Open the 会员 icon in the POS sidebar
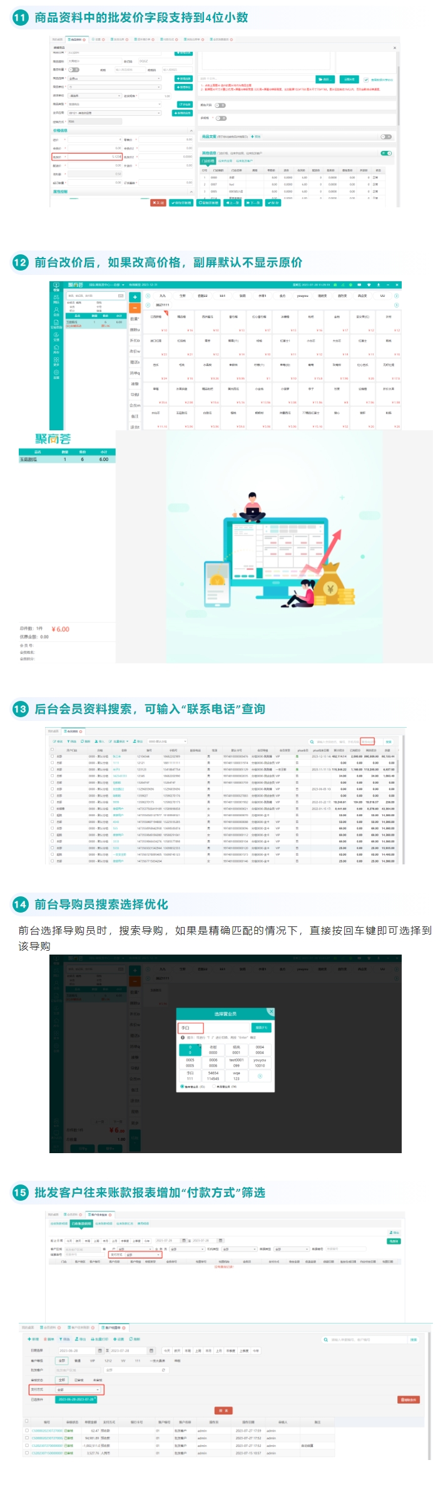Screen dimensions: 443x1492 [x=56, y=311]
